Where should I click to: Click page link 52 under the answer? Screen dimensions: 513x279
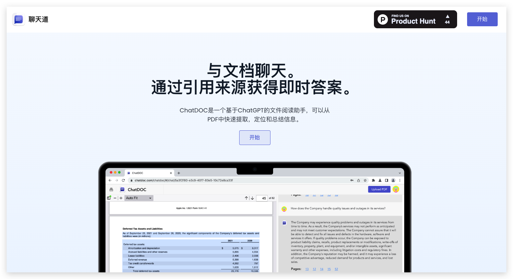336,269
